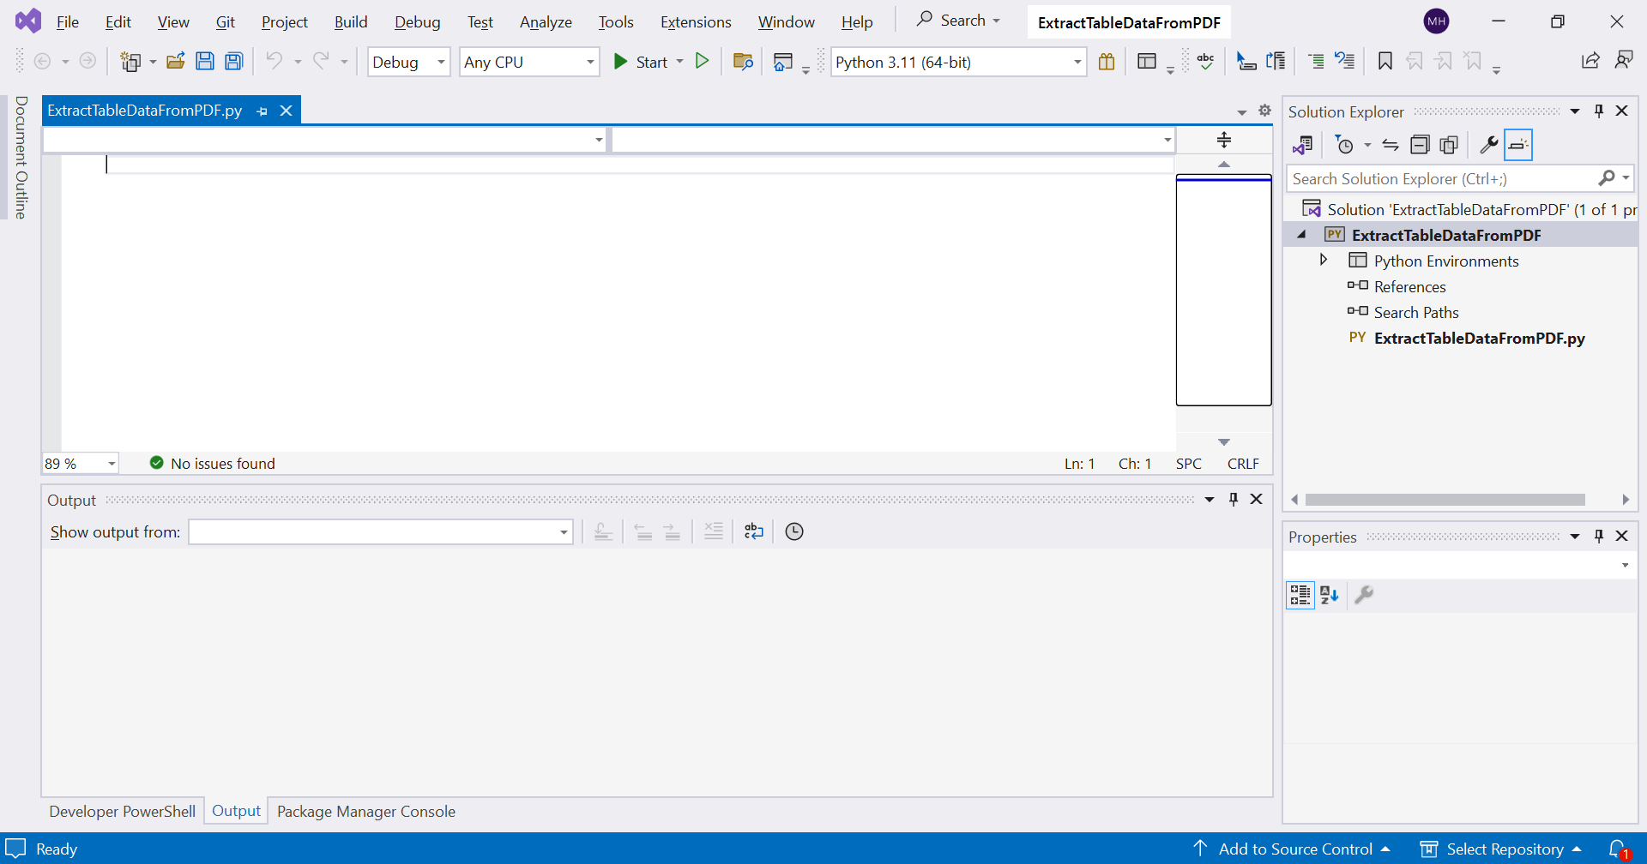The height and width of the screenshot is (864, 1647).
Task: Select the Find in Files toolbar icon
Action: pos(743,61)
